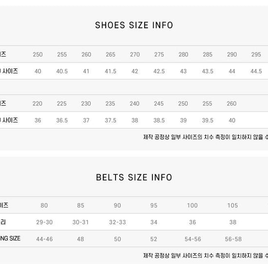Click EU size 42.5 cell

click(159, 71)
